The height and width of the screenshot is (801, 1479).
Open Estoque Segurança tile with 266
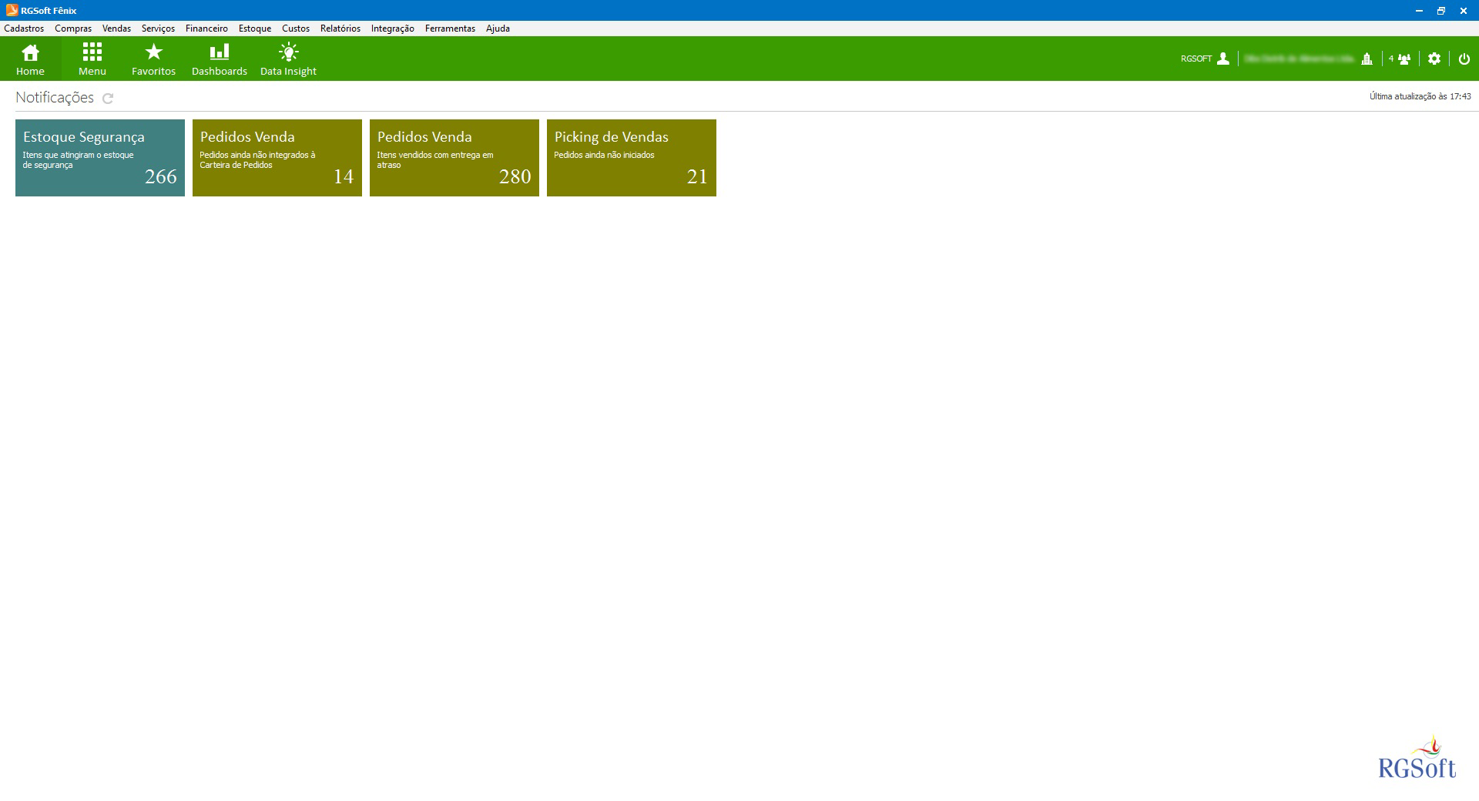pyautogui.click(x=100, y=158)
